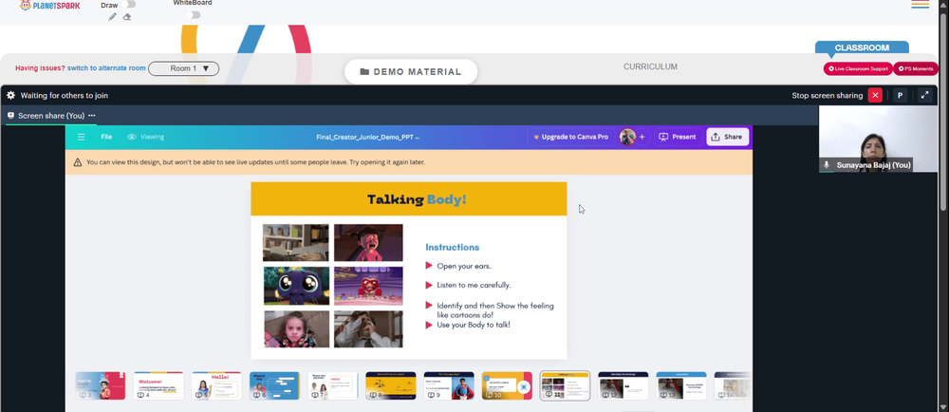The image size is (949, 412).
Task: Click the plus icon to add collaborators
Action: [x=642, y=137]
